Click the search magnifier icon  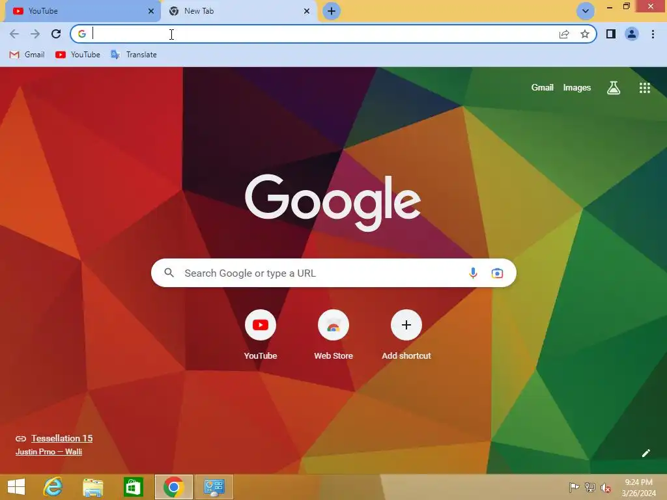pyautogui.click(x=169, y=273)
